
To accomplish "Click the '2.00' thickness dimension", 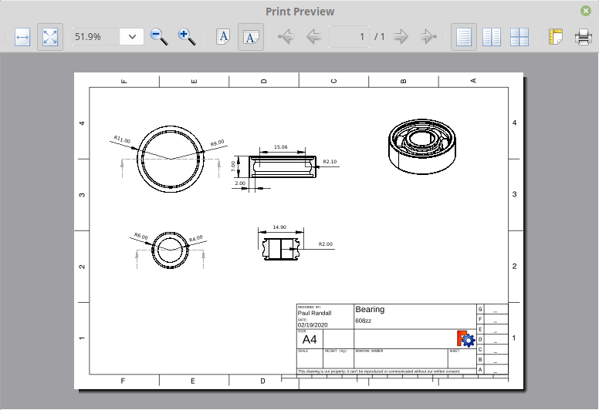I will [x=240, y=183].
